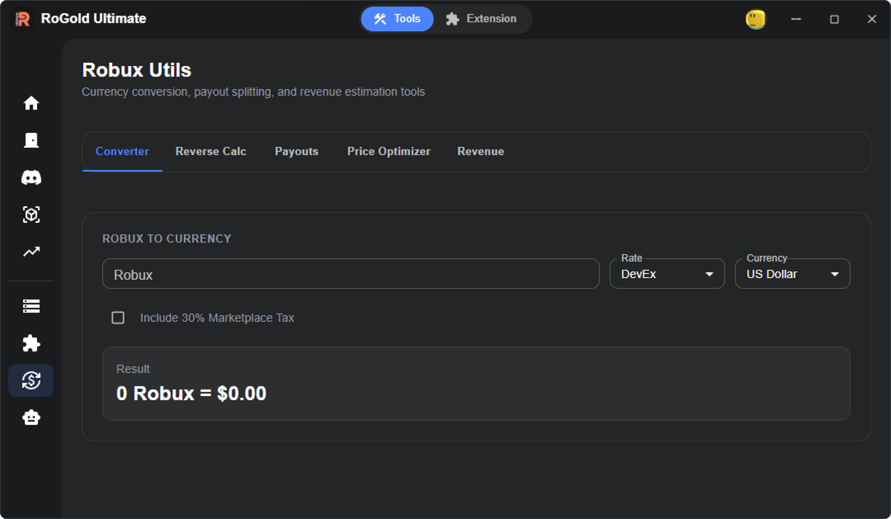Click the RoGold Ultimate logo

pyautogui.click(x=22, y=19)
